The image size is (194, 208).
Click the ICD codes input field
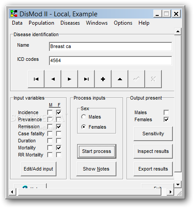coord(111,60)
